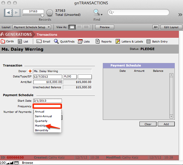Switch to Form view toggle
The width and height of the screenshot is (183, 165).
[x=72, y=27]
